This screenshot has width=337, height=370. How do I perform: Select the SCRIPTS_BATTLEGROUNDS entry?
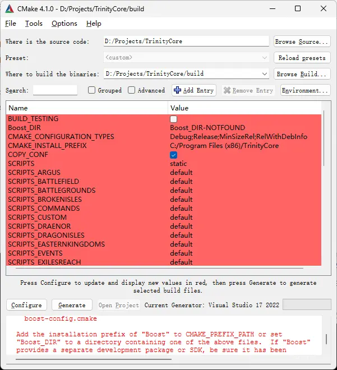click(52, 191)
